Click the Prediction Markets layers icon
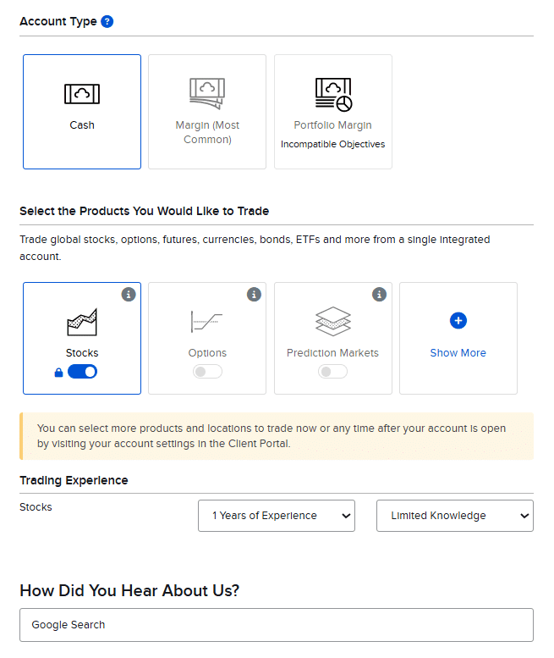554x658 pixels. 333,322
